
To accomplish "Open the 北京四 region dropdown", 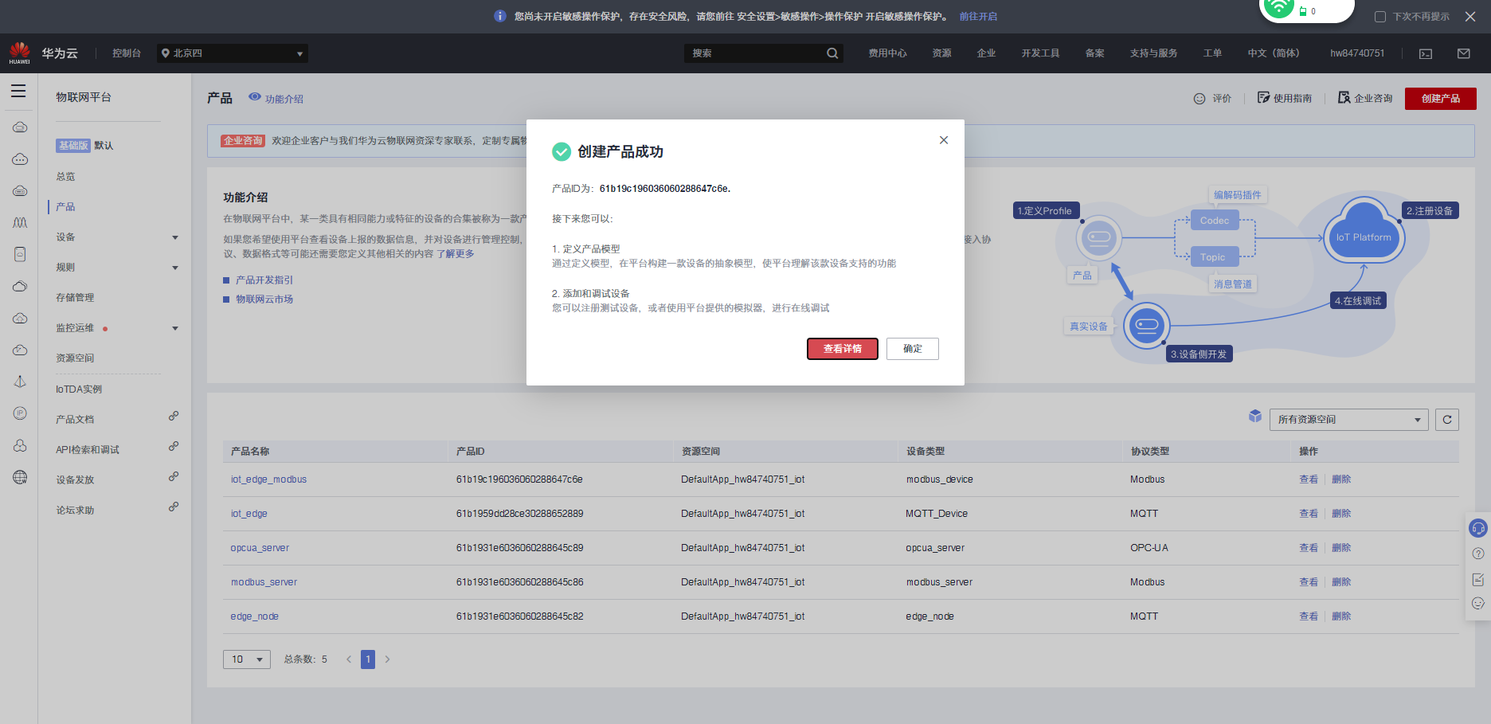I will point(232,53).
